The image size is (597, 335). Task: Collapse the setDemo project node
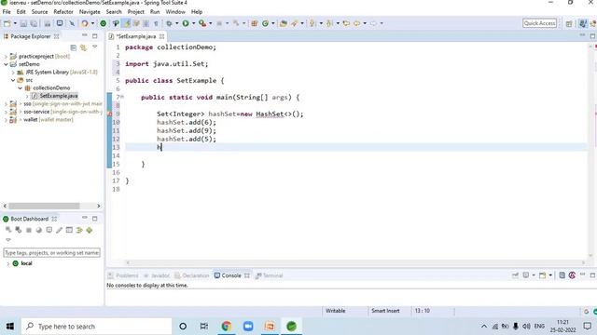click(x=6, y=64)
